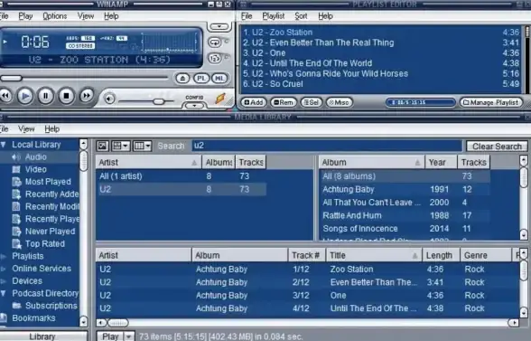Screen dimensions: 531x341
Task: Toggle the repeat button in the player
Action: tap(214, 43)
